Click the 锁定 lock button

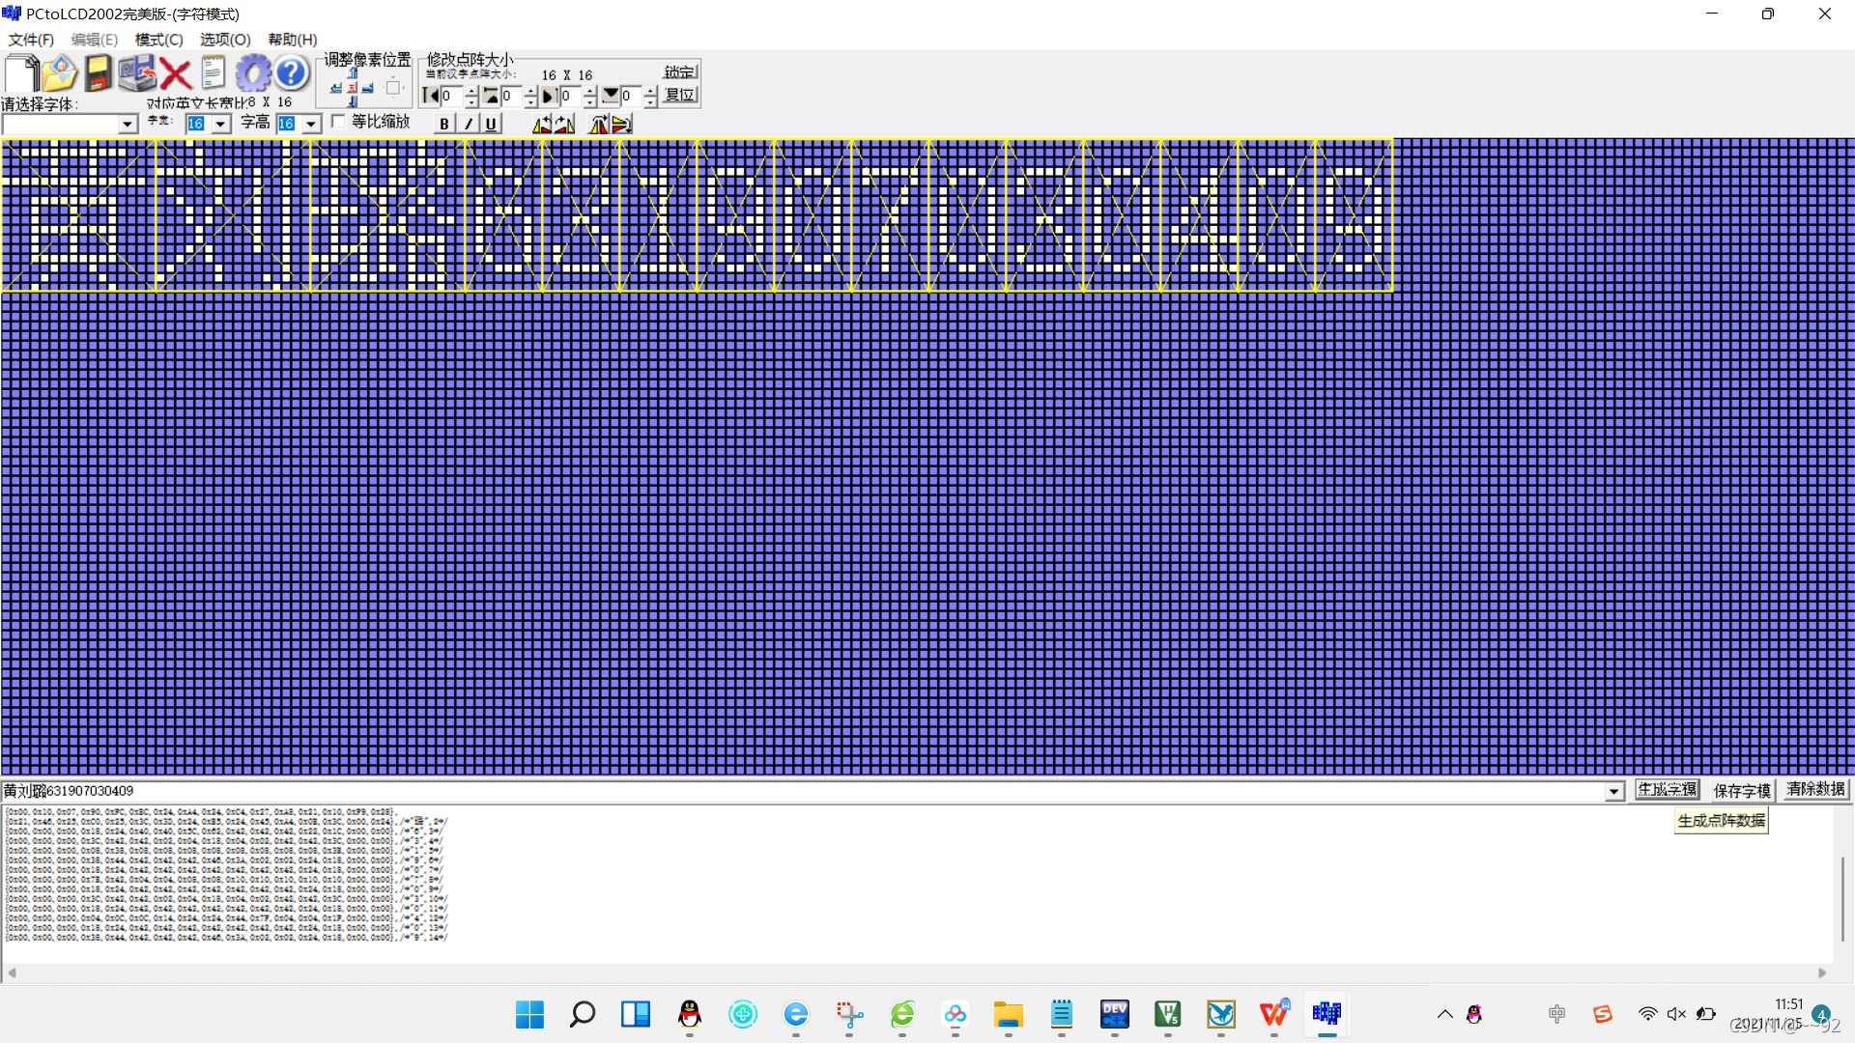point(680,72)
